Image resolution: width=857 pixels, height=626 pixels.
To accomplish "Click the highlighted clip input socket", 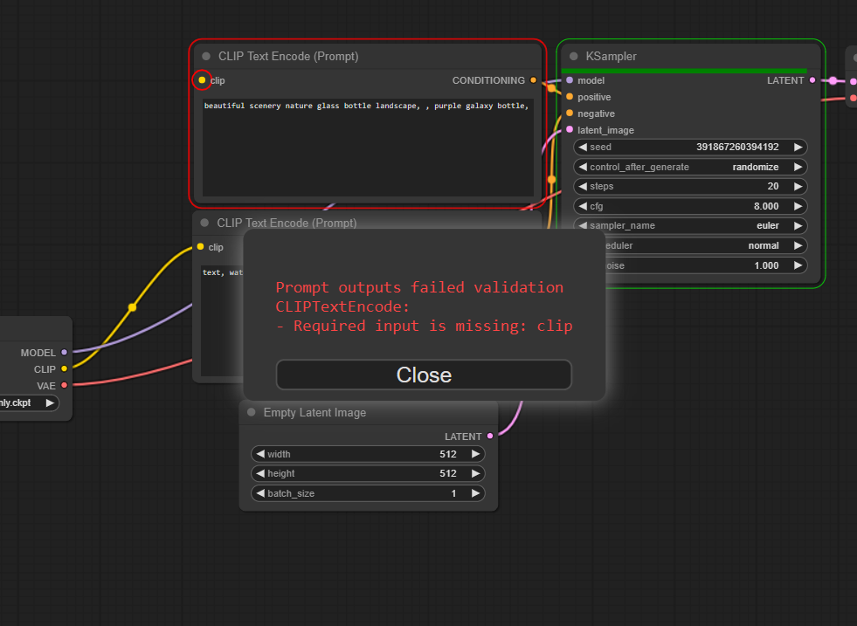I will click(x=202, y=80).
